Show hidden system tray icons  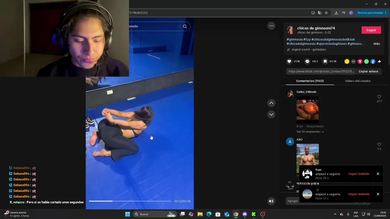(x=335, y=214)
